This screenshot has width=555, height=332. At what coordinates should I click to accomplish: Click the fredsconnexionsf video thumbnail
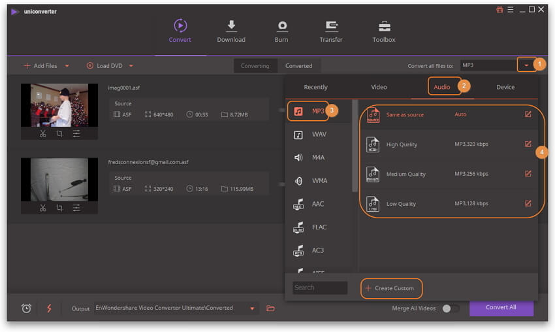pyautogui.click(x=59, y=180)
